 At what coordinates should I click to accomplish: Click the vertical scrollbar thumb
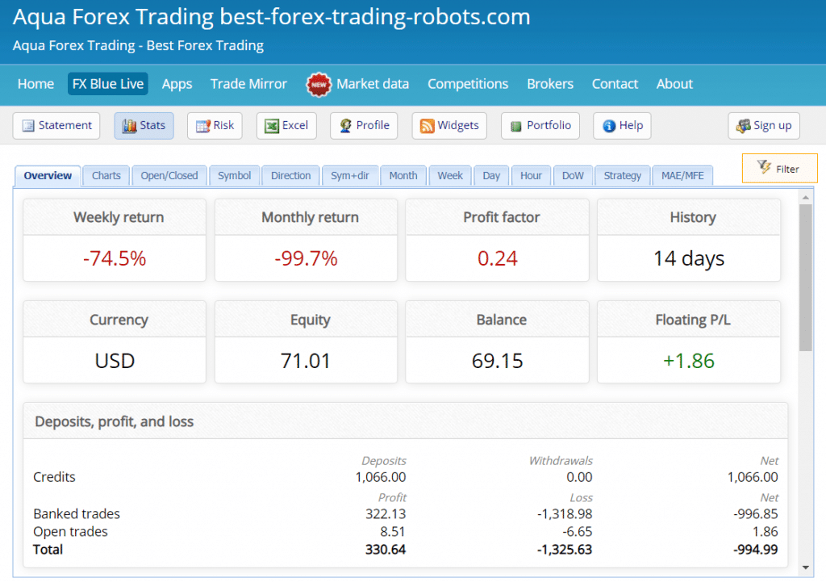805,277
